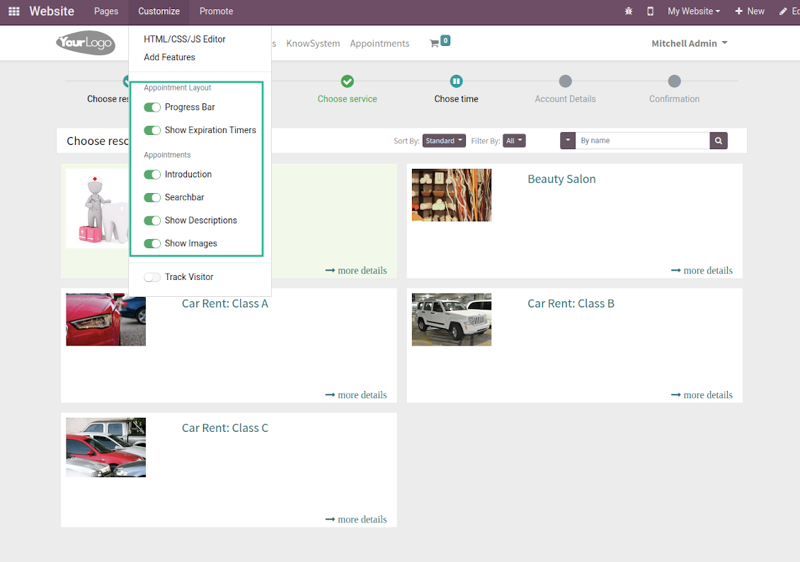The width and height of the screenshot is (800, 562).
Task: Click the By name search field
Action: 642,141
